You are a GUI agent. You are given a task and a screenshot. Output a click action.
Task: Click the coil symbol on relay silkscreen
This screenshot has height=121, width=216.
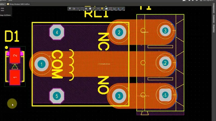tap(71, 65)
